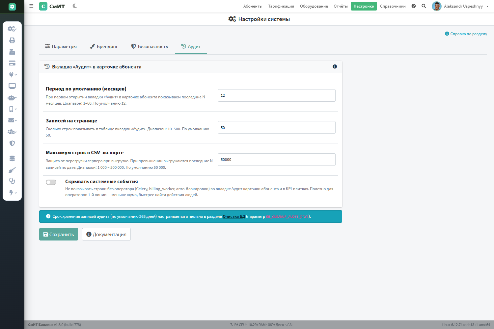Open Тарификация menu
This screenshot has width=494, height=329.
pos(281,6)
